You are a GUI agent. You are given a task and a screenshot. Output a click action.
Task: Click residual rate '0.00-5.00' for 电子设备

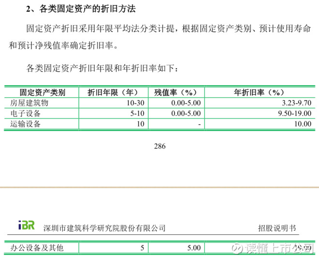186,113
